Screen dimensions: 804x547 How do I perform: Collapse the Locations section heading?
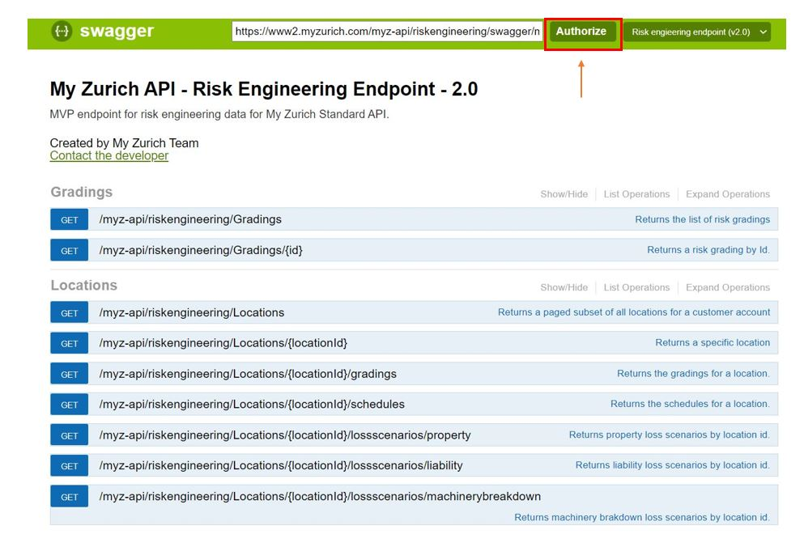pos(84,286)
